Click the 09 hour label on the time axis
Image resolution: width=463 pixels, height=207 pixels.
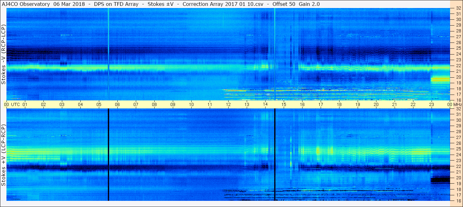[x=173, y=104]
